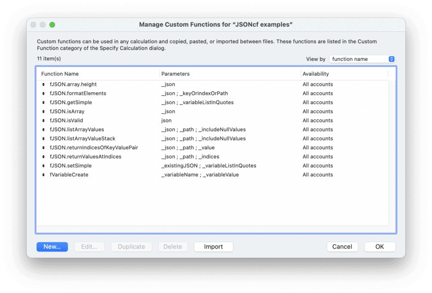The width and height of the screenshot is (432, 293).
Task: Click the Function Name column header
Action: pyautogui.click(x=58, y=74)
